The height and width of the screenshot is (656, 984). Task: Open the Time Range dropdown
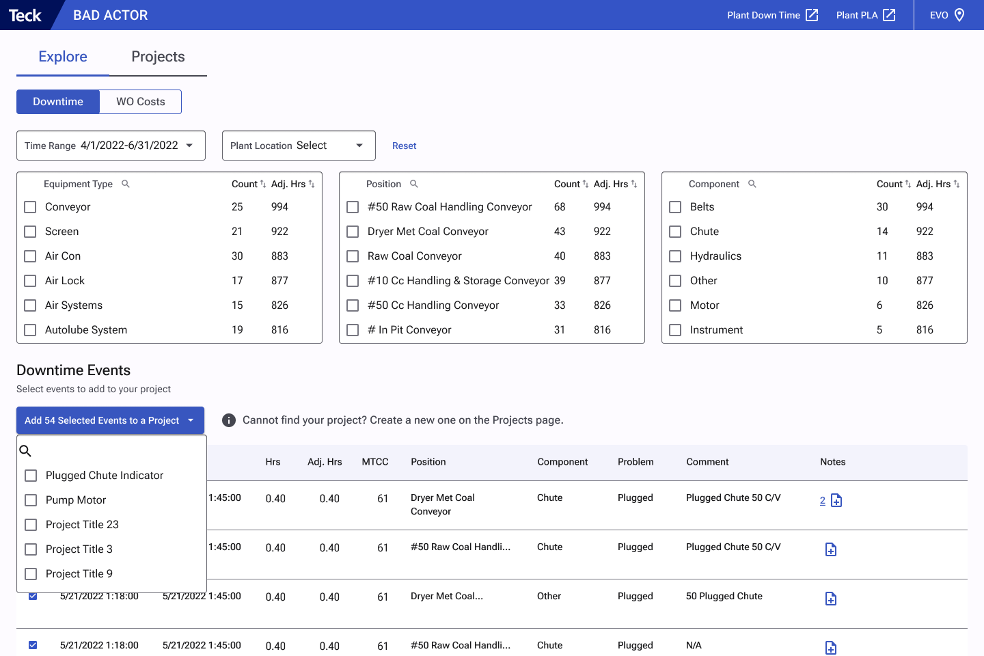tap(111, 146)
